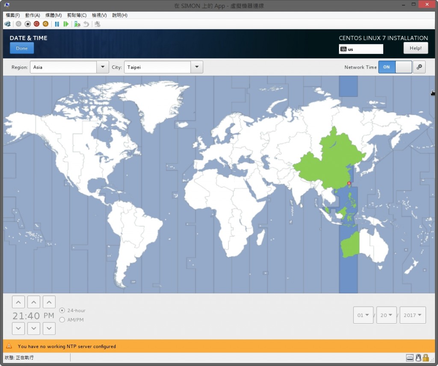The height and width of the screenshot is (366, 438).
Task: Decrease the minutes with down arrow
Action: click(x=34, y=328)
